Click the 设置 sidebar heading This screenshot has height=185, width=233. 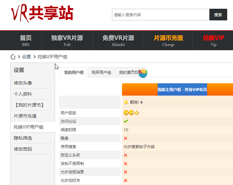[19, 70]
